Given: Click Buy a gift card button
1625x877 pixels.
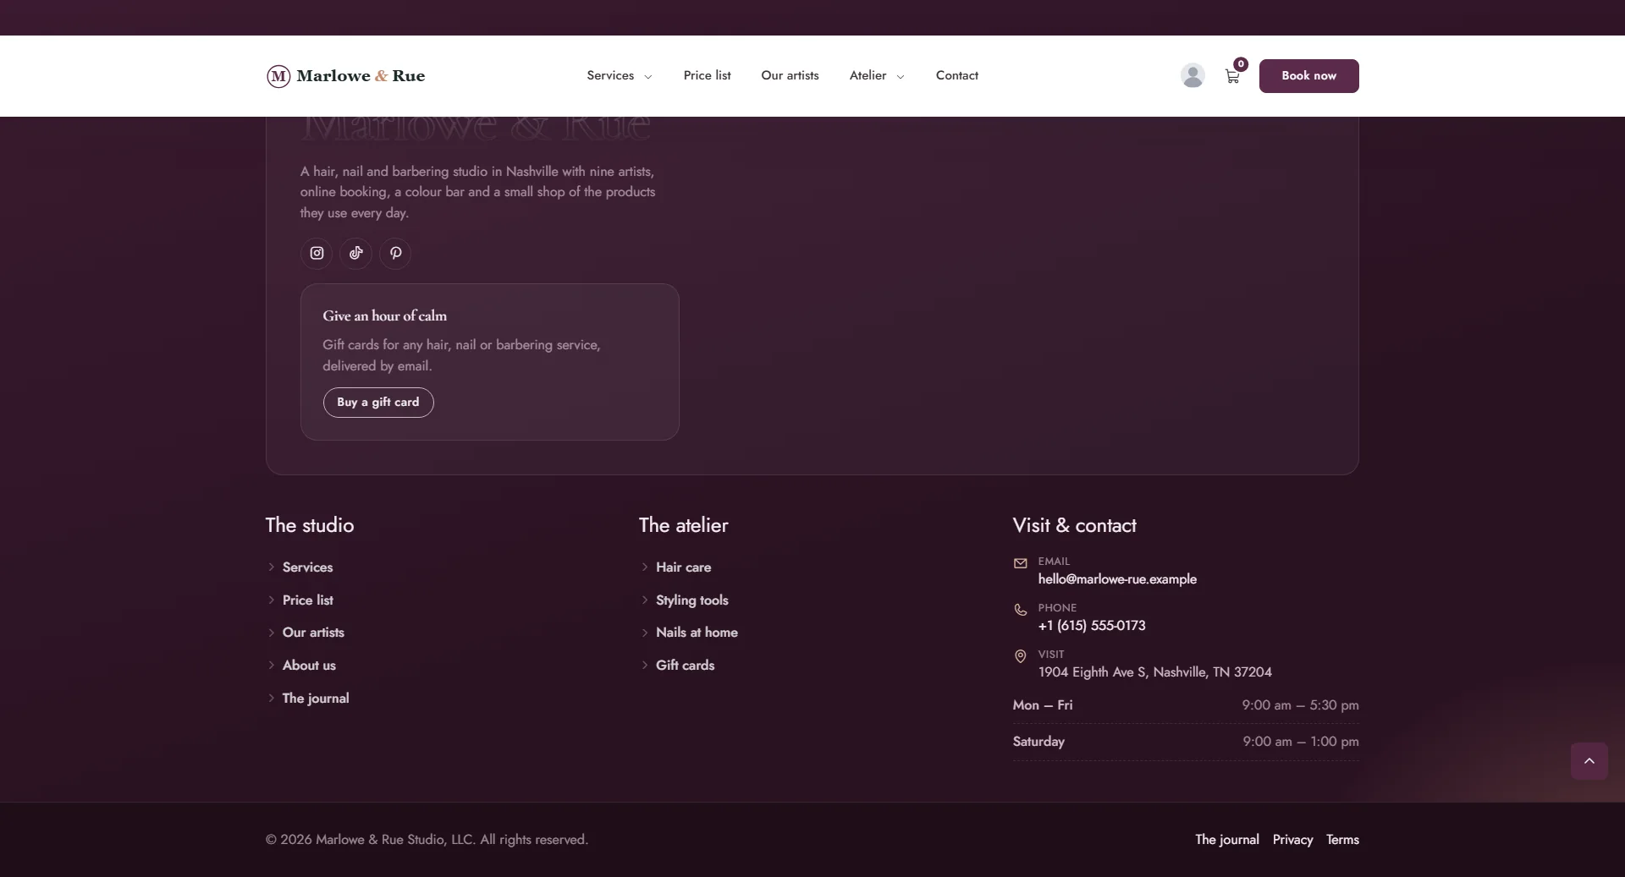Looking at the screenshot, I should (378, 403).
